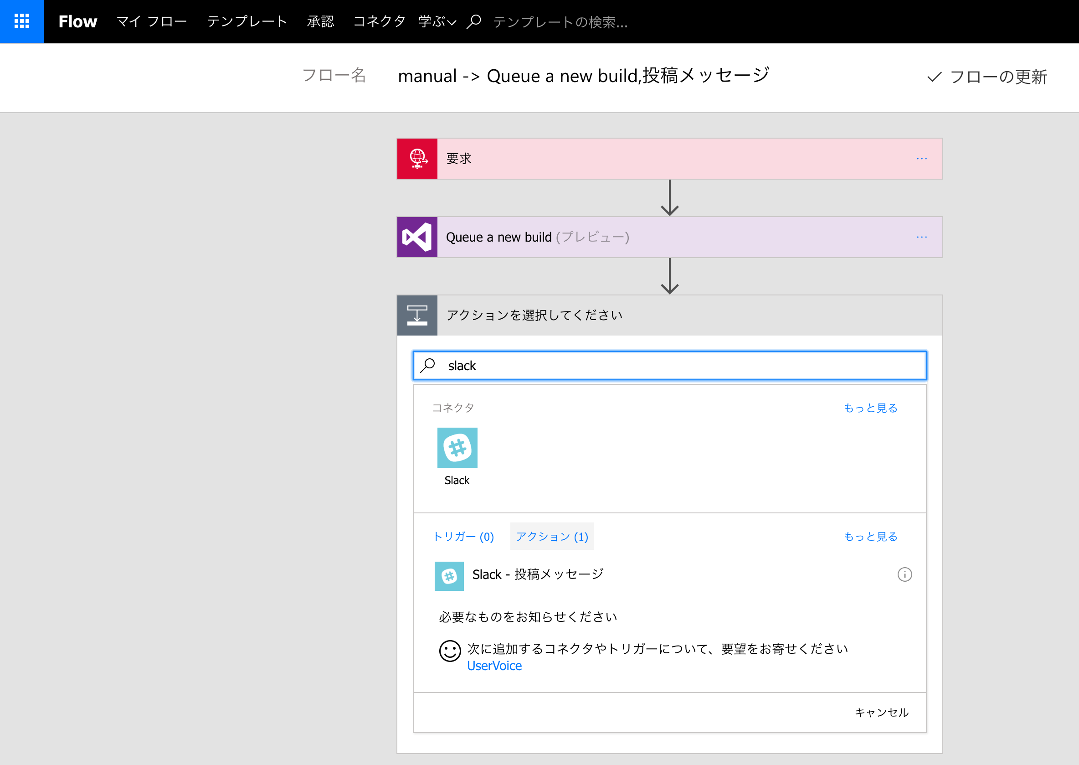Viewport: 1079px width, 765px height.
Task: Show info for Slack - 投稿メッセージ
Action: tap(905, 575)
